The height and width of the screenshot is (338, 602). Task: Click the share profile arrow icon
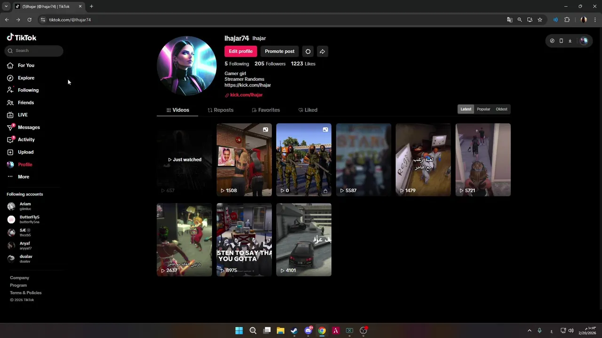(x=322, y=51)
